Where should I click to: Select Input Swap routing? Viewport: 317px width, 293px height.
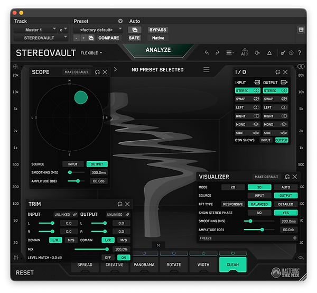tap(248, 99)
